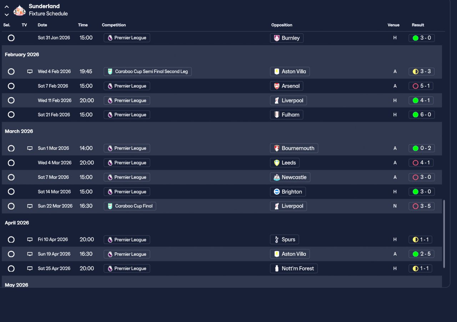Sort by the Venue column header
Viewport: 457px width, 322px height.
coord(393,25)
